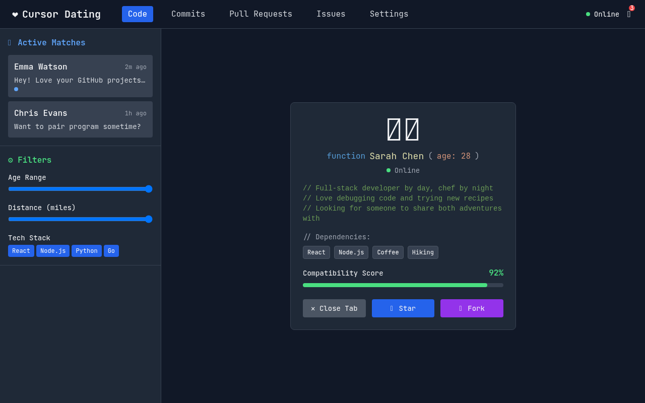Click the Distance (miles) label

coord(42,208)
